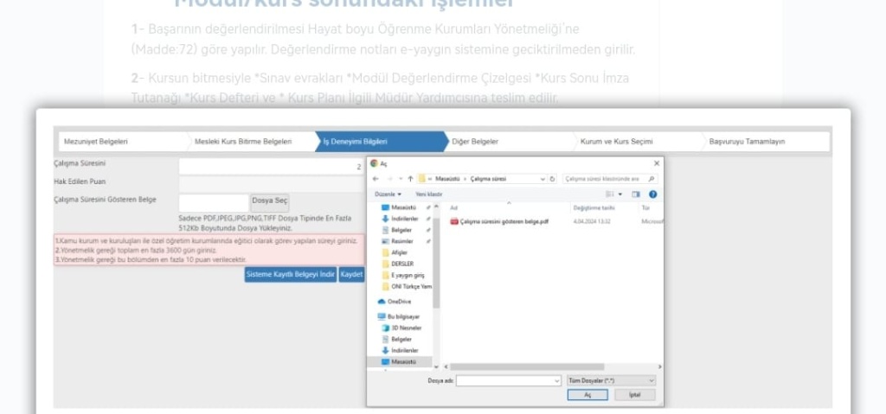Open İndirilenler under Bu bilgisayar
Image resolution: width=886 pixels, height=414 pixels.
point(404,350)
